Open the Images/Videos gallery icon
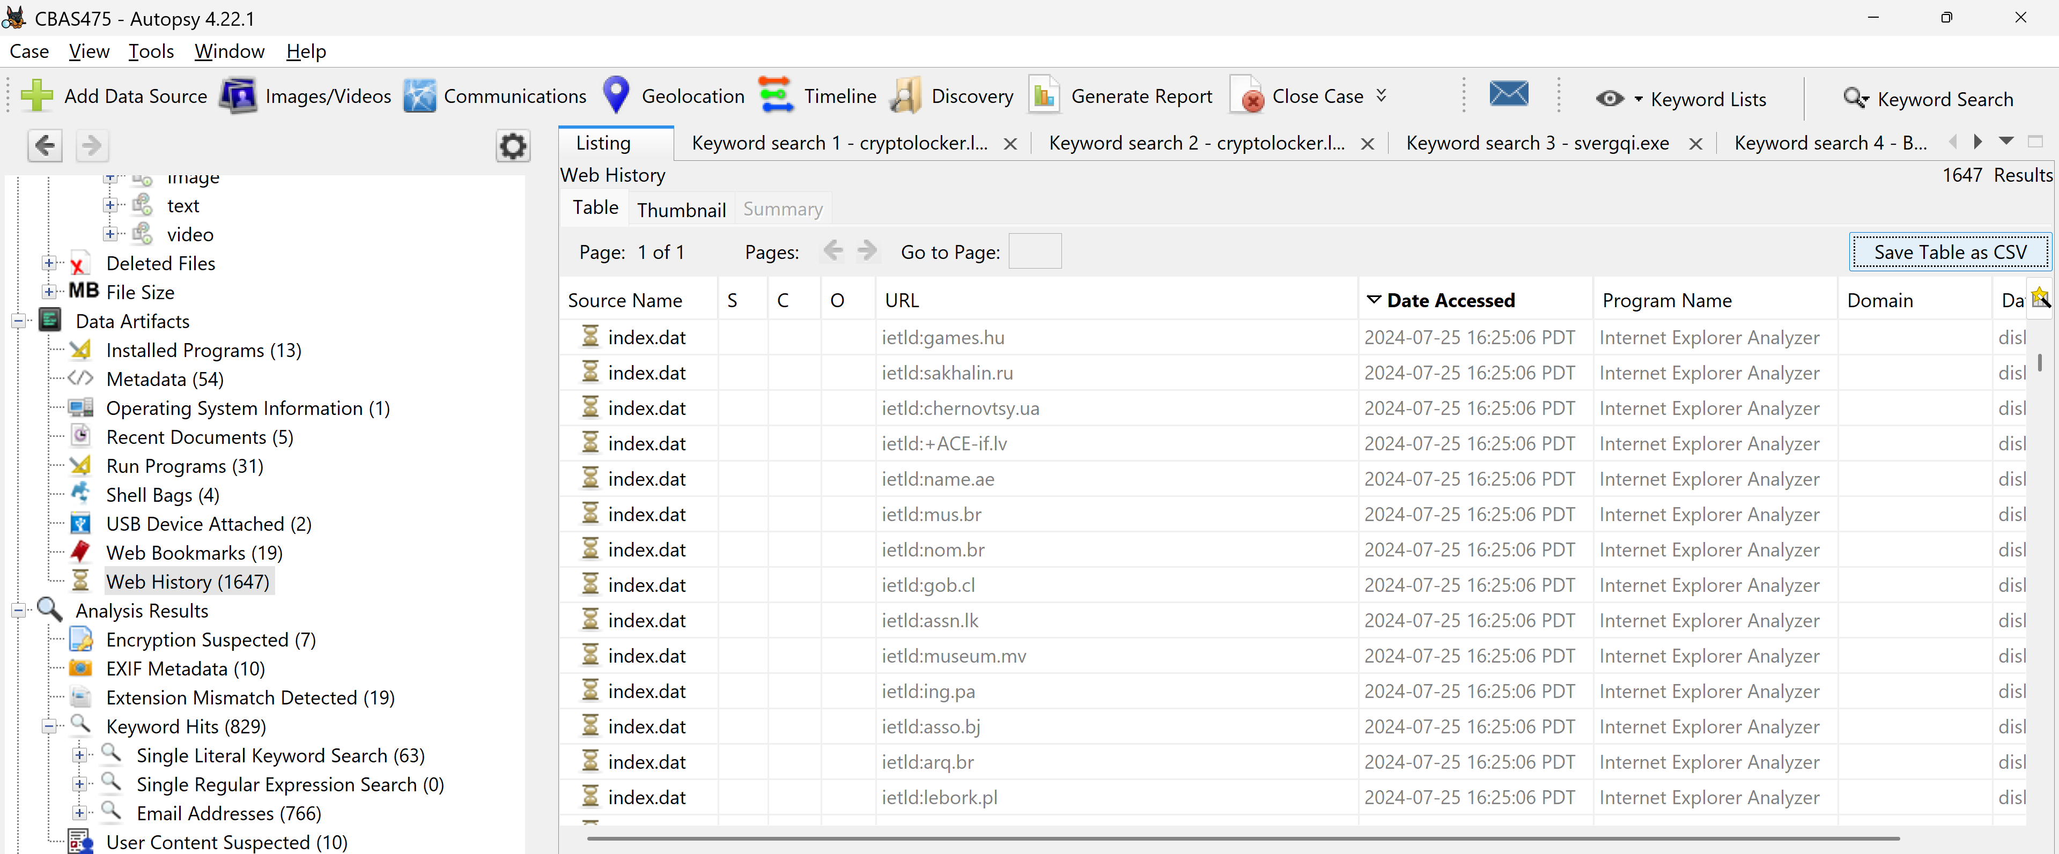This screenshot has width=2059, height=854. [238, 96]
